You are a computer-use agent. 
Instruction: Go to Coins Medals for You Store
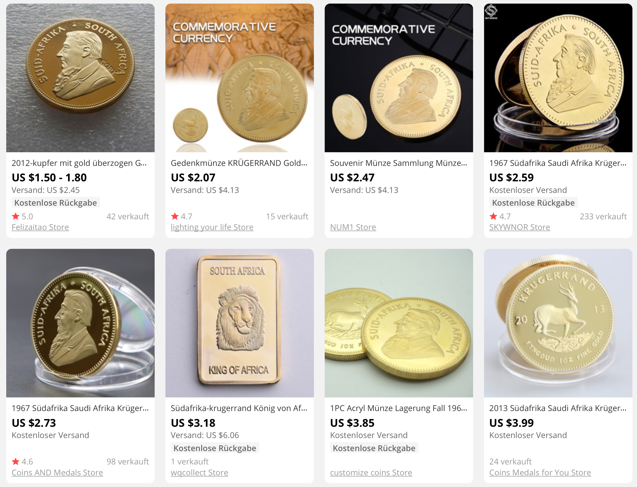click(x=540, y=472)
